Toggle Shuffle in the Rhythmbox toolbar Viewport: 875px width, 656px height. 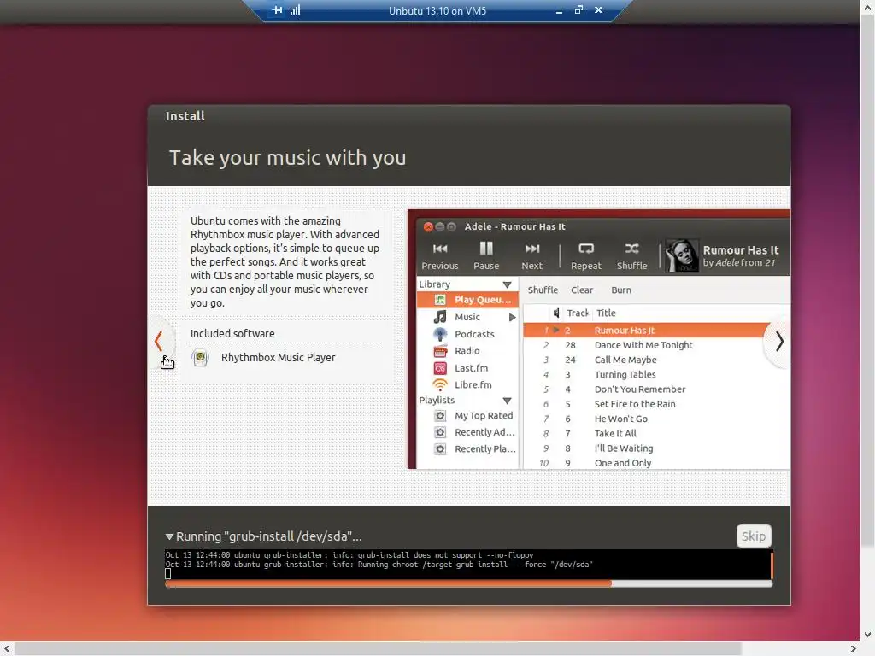point(631,249)
